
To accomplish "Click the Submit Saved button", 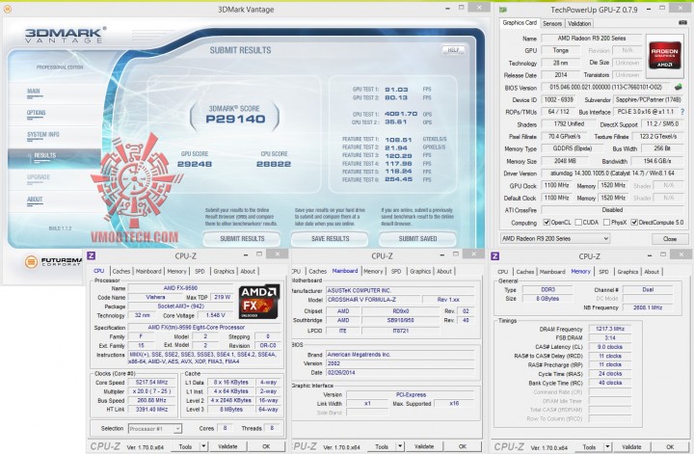I will pyautogui.click(x=417, y=239).
